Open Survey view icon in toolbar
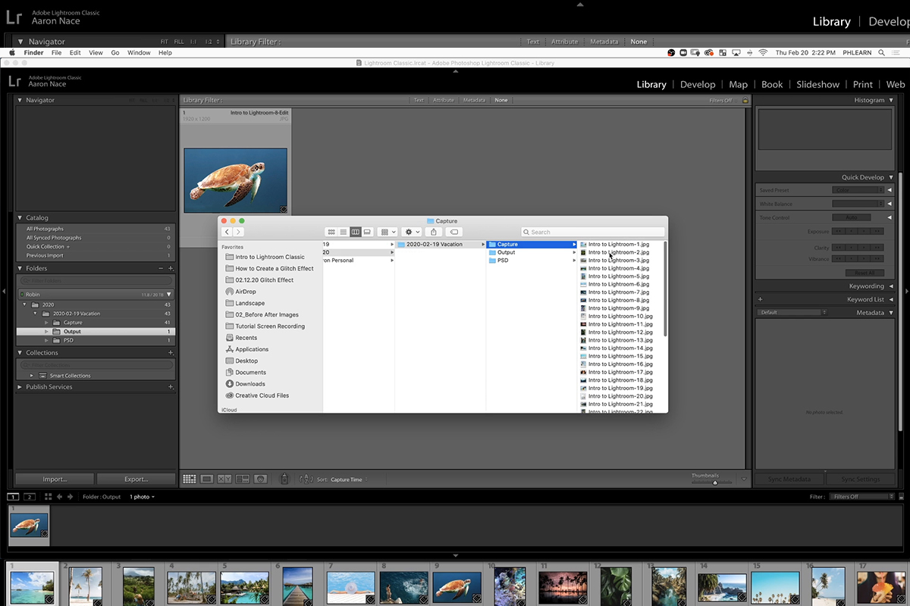Image resolution: width=910 pixels, height=606 pixels. [243, 479]
